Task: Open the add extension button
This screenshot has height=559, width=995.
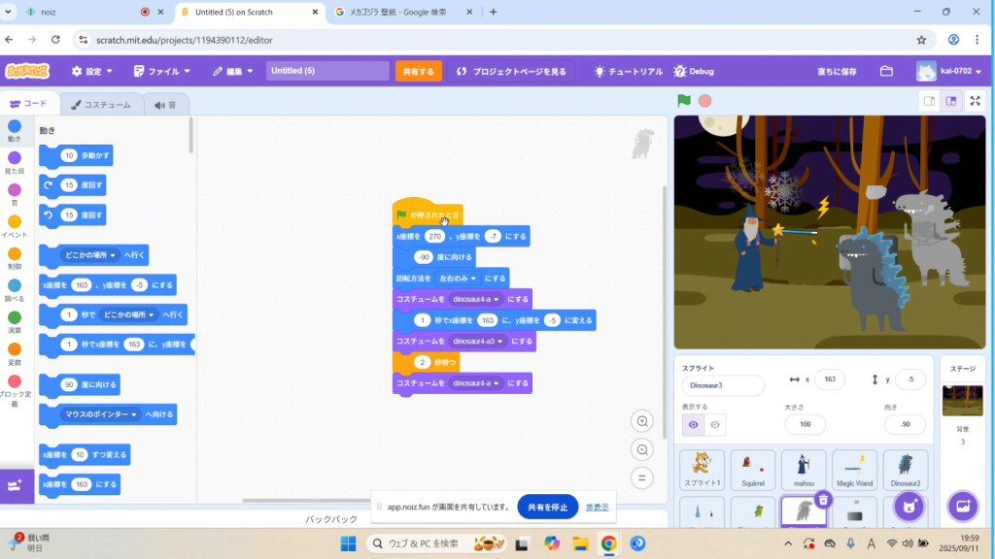Action: 16,486
